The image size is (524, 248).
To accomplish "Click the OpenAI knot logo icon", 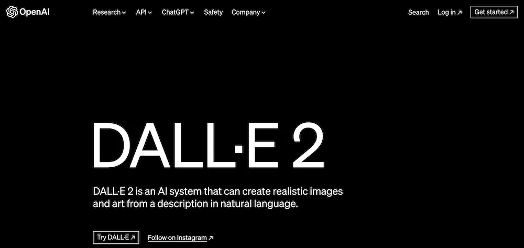I will click(12, 12).
